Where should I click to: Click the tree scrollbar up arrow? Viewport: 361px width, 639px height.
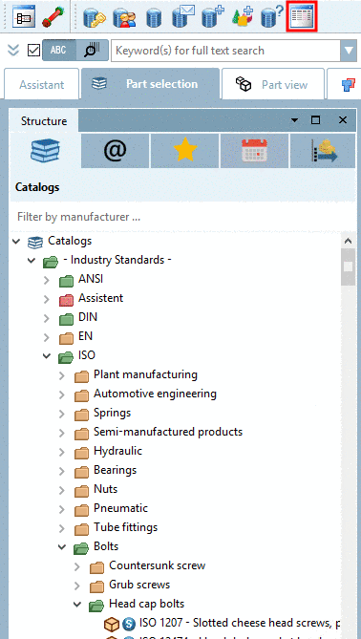(348, 241)
